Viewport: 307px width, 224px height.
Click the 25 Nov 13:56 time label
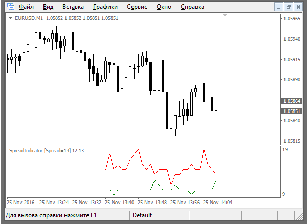[185, 203]
